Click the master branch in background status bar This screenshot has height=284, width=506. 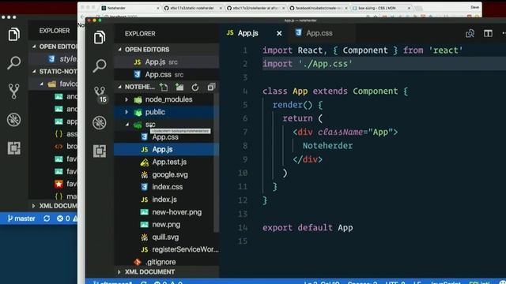coord(21,219)
